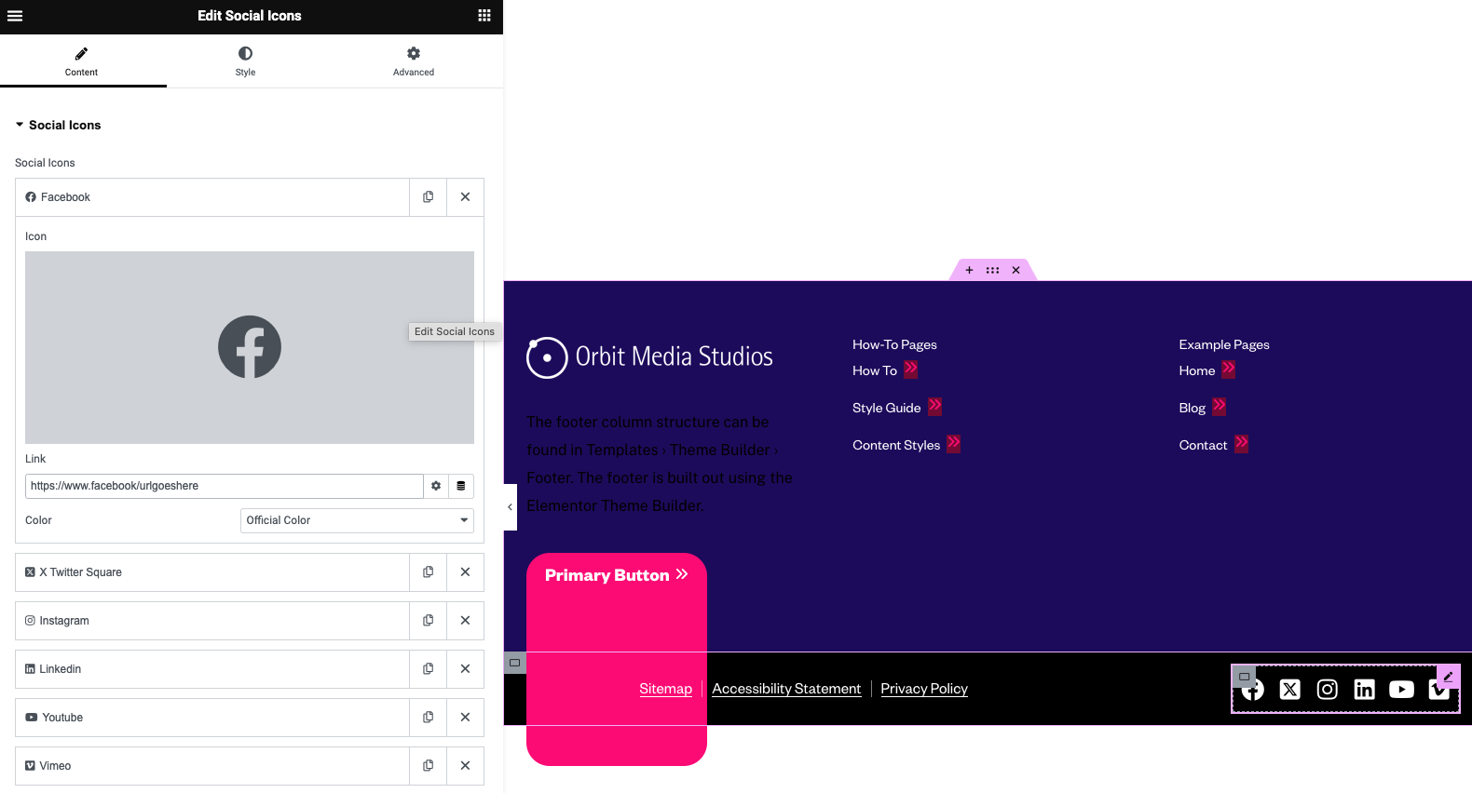Switch to the Content tab
This screenshot has height=793, width=1472.
[x=82, y=61]
